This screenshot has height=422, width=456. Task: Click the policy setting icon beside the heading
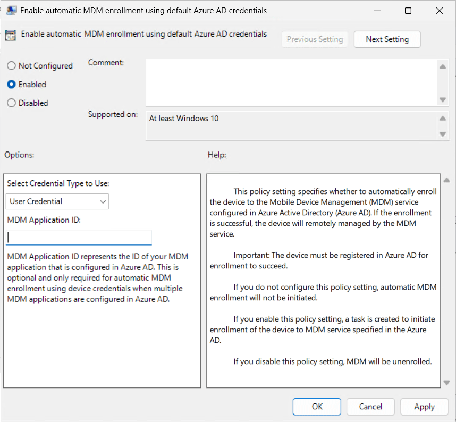pyautogui.click(x=10, y=35)
